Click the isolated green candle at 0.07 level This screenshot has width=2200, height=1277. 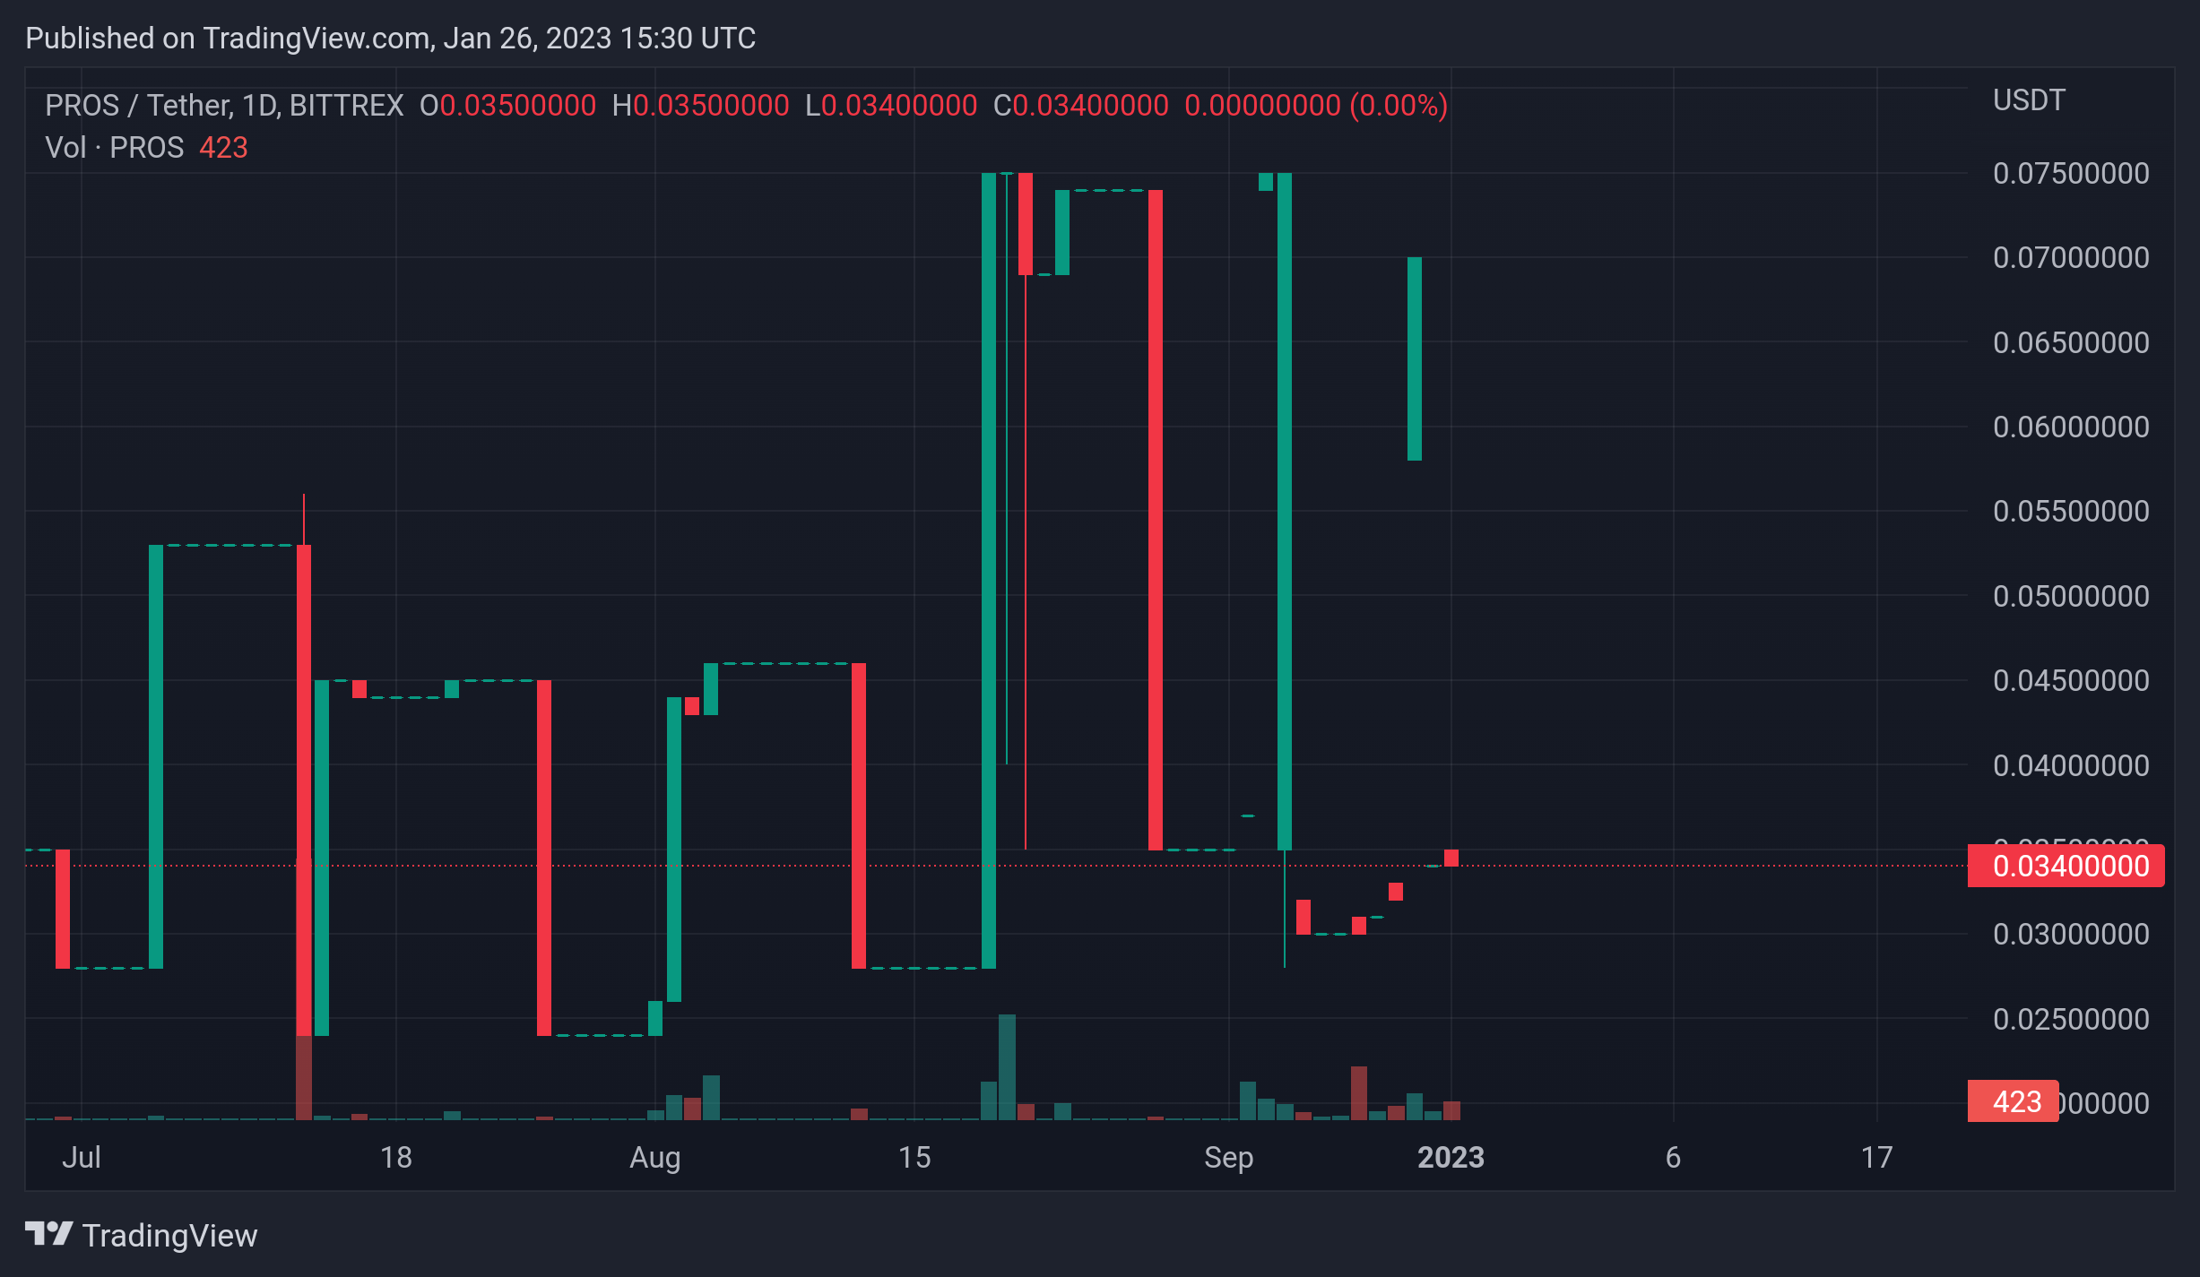(1415, 358)
